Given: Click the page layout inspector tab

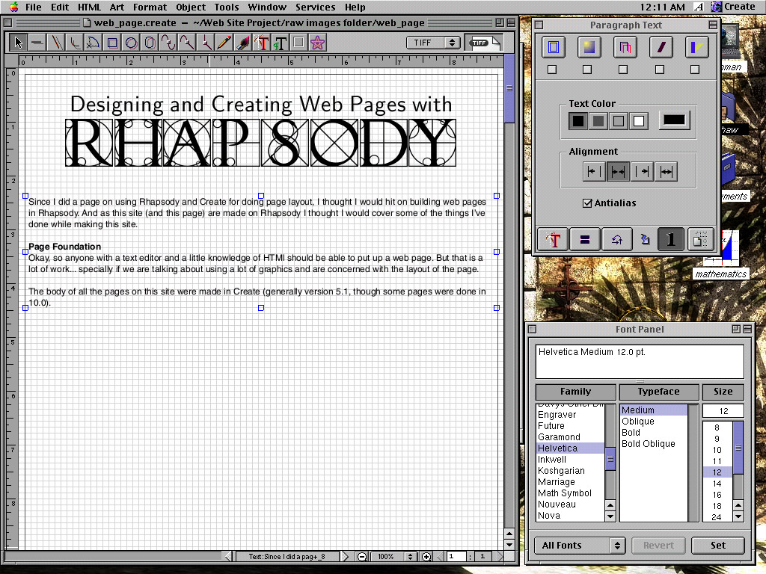Looking at the screenshot, I should click(700, 240).
